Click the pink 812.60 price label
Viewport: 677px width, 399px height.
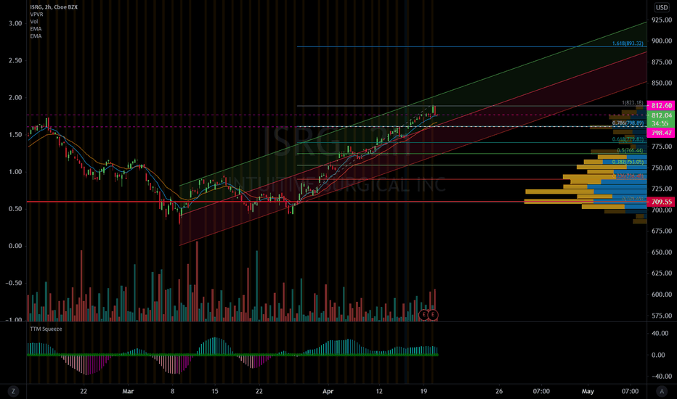[661, 105]
